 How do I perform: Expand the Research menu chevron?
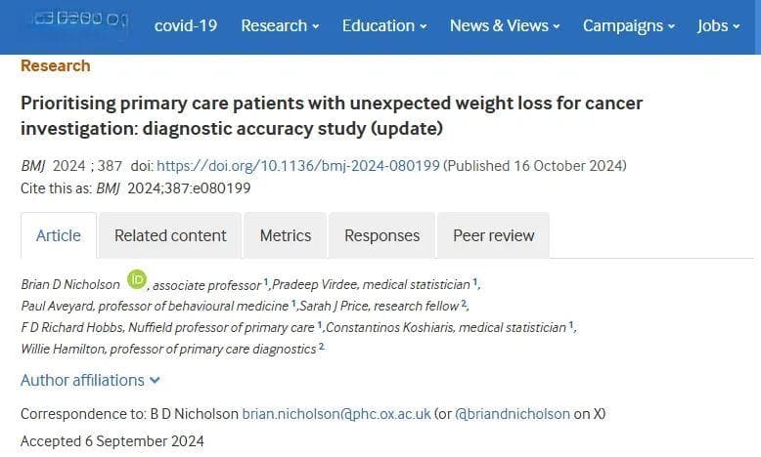pos(316,26)
